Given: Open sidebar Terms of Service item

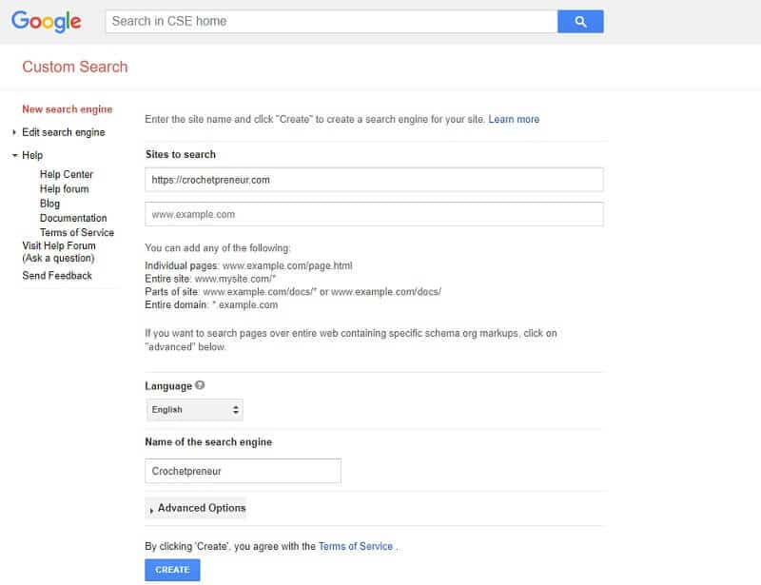Looking at the screenshot, I should [x=77, y=232].
